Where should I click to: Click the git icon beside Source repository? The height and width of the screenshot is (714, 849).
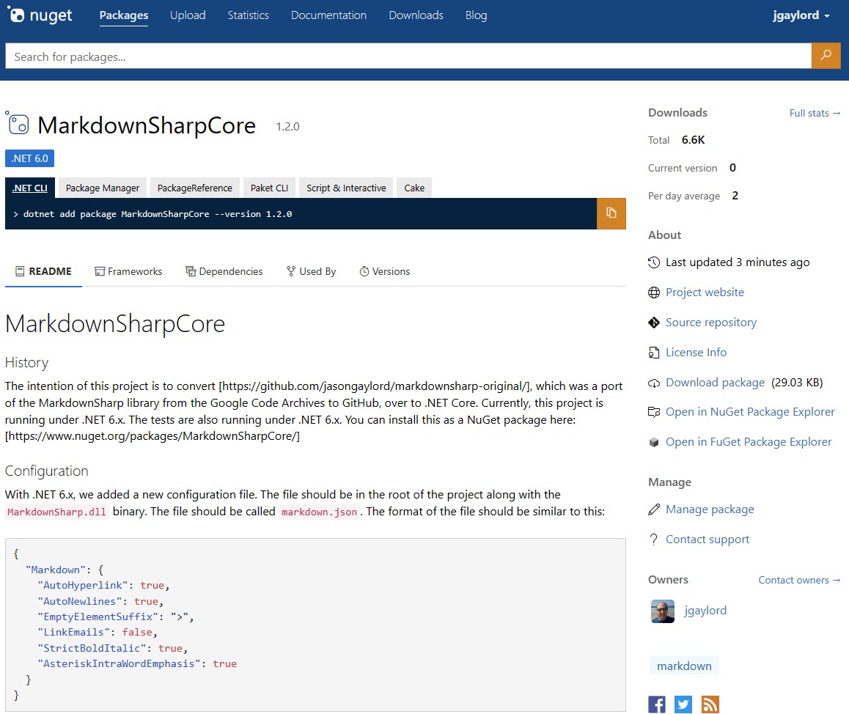[653, 323]
